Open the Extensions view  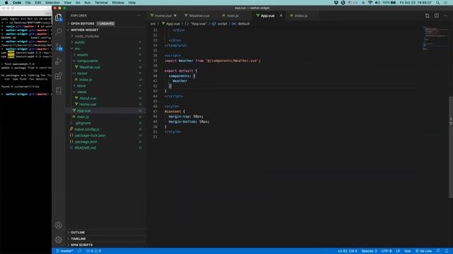(59, 75)
